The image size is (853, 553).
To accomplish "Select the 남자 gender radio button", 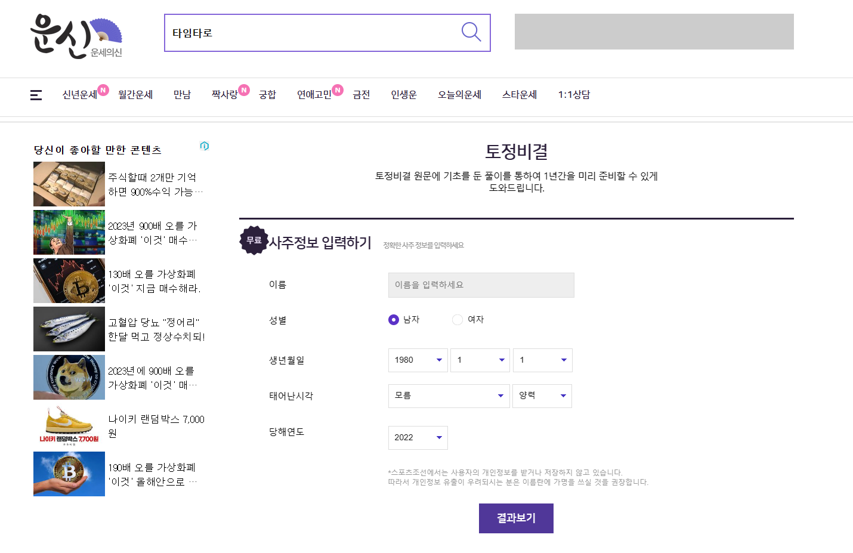I will tap(393, 320).
